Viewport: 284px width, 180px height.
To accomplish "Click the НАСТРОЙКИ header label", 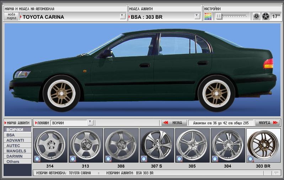I will click(x=212, y=9).
